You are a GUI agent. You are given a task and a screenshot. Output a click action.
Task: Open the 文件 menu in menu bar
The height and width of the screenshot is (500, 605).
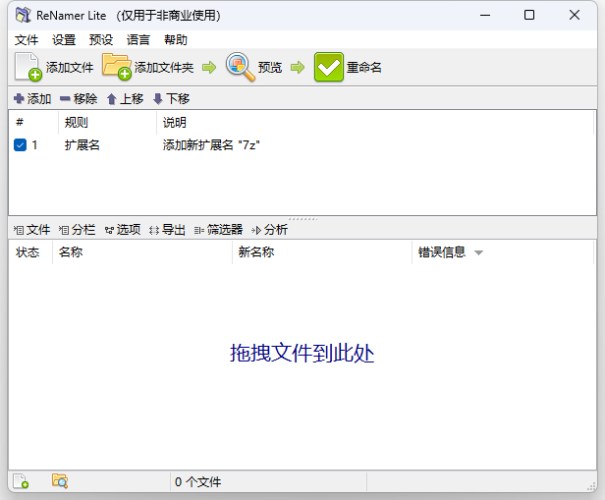[x=27, y=39]
